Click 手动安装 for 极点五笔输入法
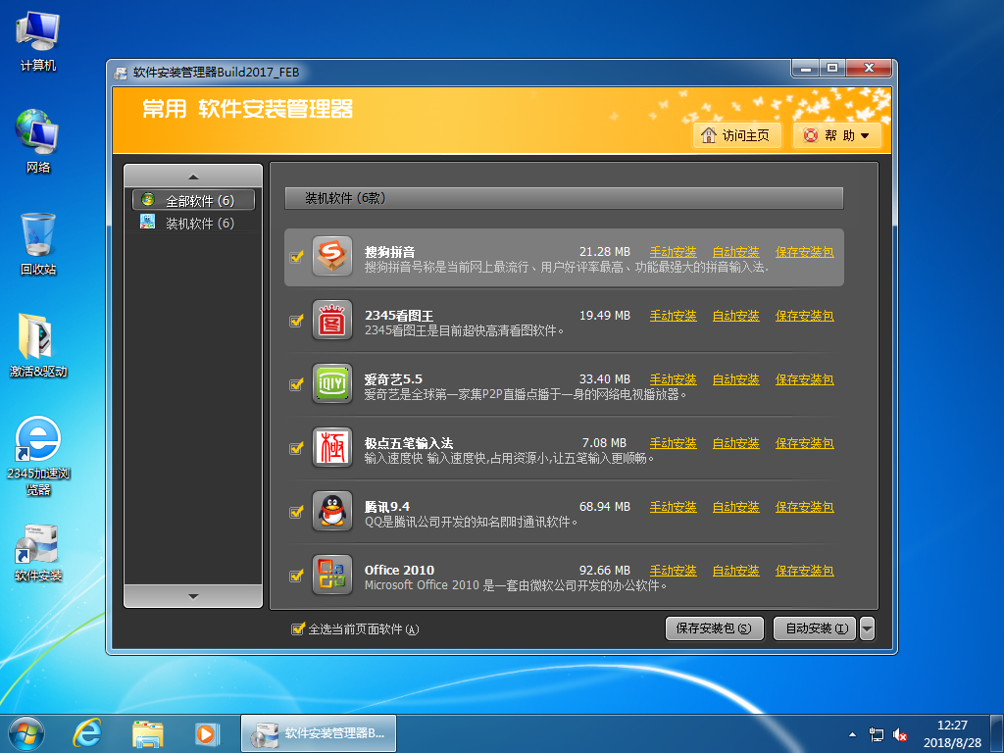The image size is (1004, 753). [x=673, y=442]
